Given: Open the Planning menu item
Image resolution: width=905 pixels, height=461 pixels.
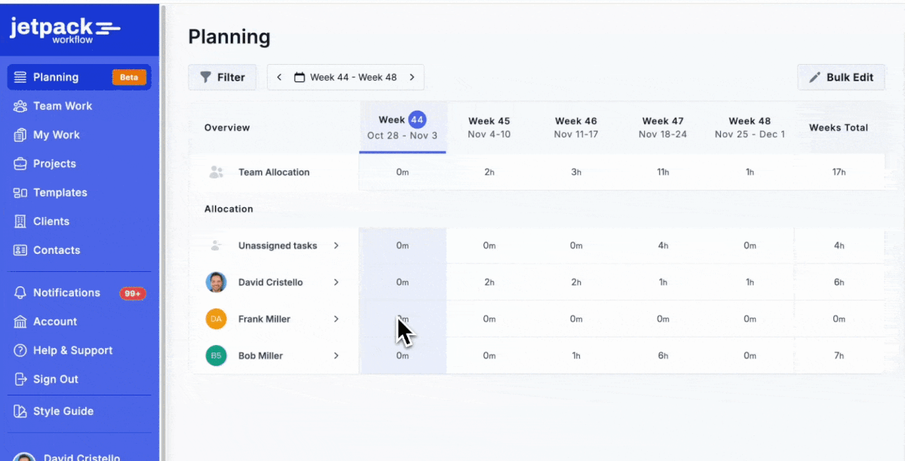Looking at the screenshot, I should click(x=56, y=77).
